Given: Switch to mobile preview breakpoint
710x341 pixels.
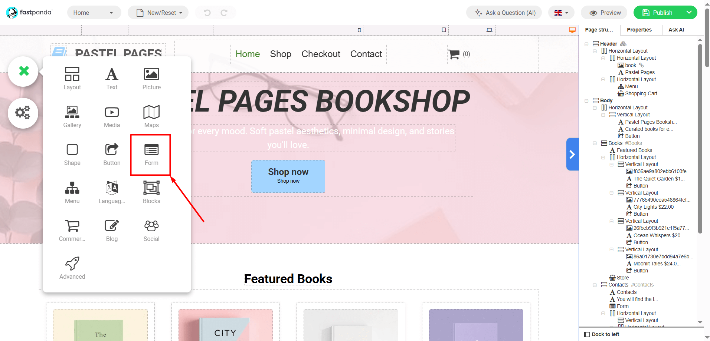Looking at the screenshot, I should [359, 30].
